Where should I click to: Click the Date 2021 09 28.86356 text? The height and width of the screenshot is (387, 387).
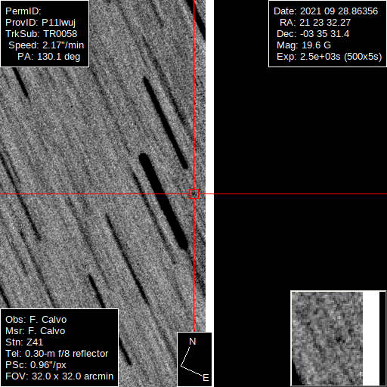tap(326, 11)
